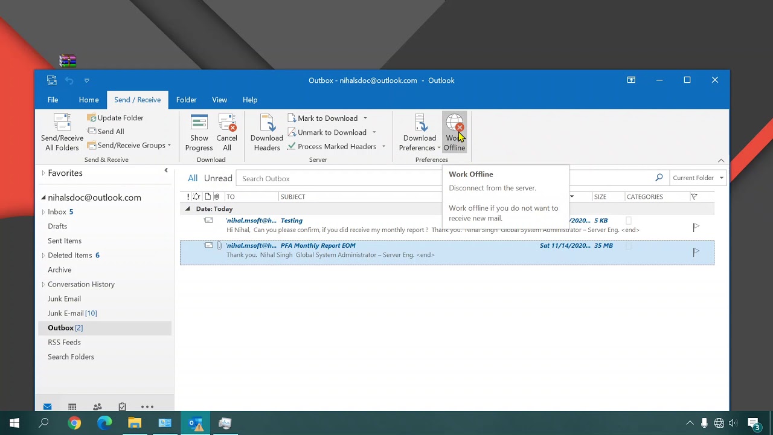Screen dimensions: 773x435
Task: Open the View tab
Action: (219, 100)
